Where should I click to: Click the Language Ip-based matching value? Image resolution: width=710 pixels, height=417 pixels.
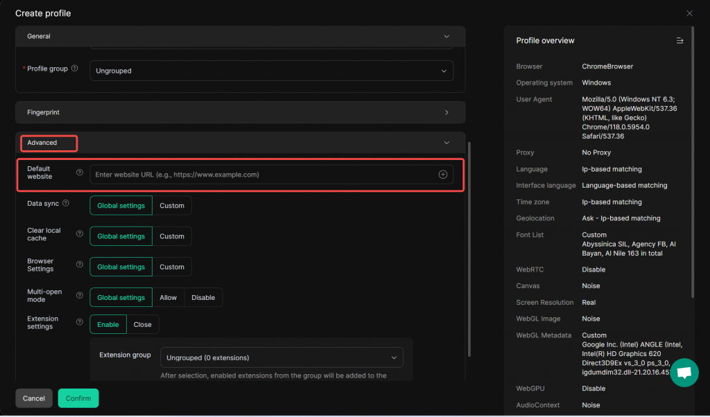pyautogui.click(x=612, y=169)
